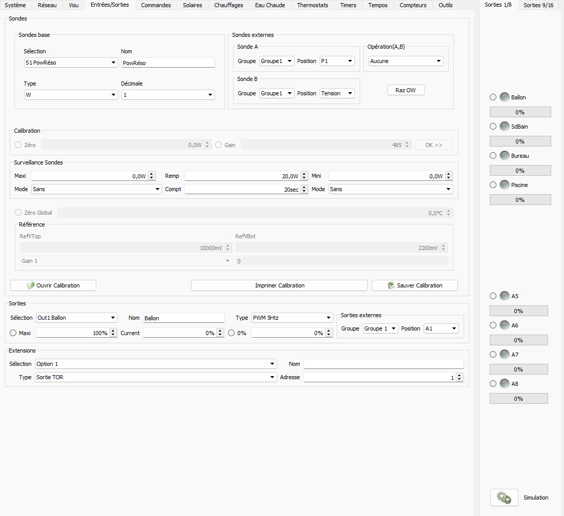564x516 pixels.
Task: Select the Bureau output radio button
Action: pos(493,156)
